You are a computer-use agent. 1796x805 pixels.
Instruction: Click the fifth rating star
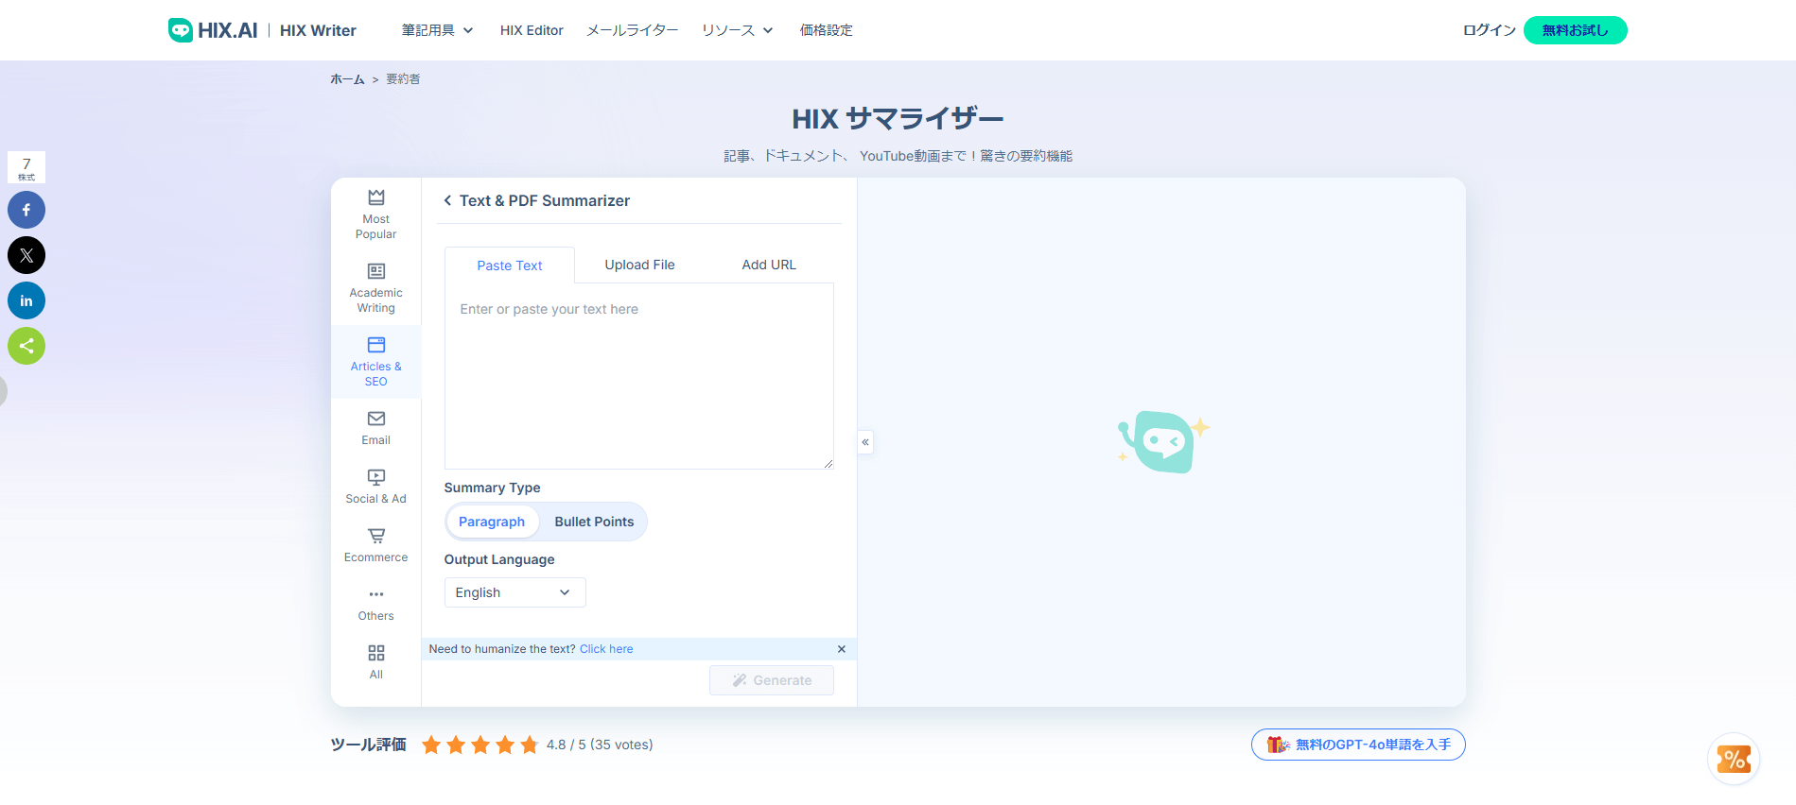click(x=530, y=745)
